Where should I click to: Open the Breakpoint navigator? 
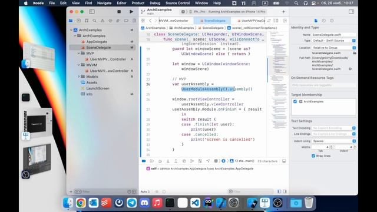pos(126,21)
